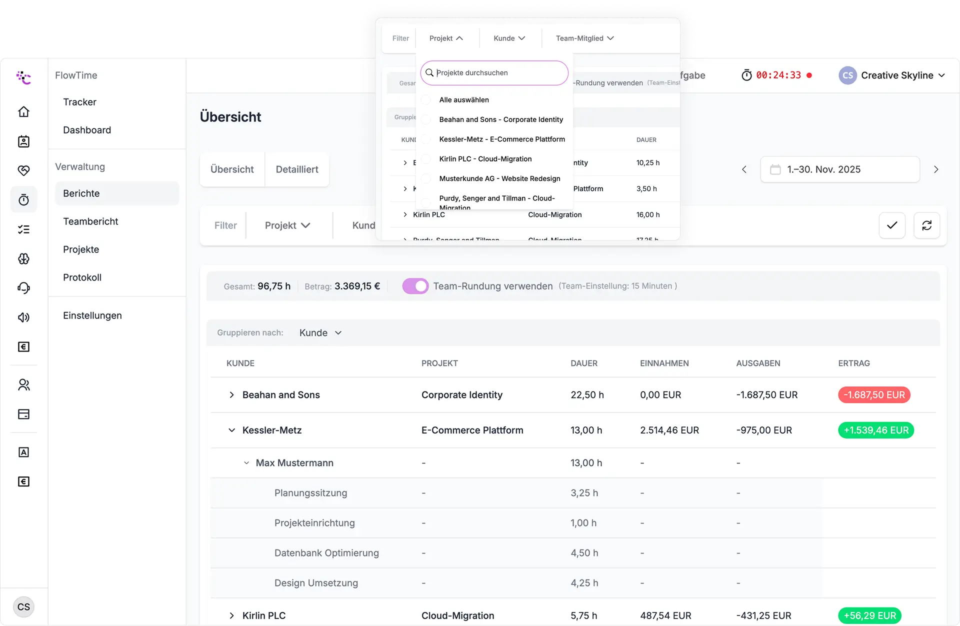Expand the Beahan and Sons row
Viewport: 960px width, 626px height.
click(x=231, y=395)
